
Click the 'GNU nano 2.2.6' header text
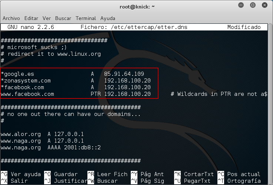[x=31, y=27]
